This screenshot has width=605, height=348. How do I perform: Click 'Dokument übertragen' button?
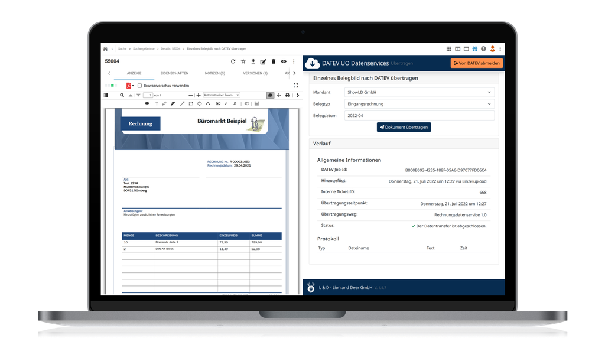click(x=404, y=127)
